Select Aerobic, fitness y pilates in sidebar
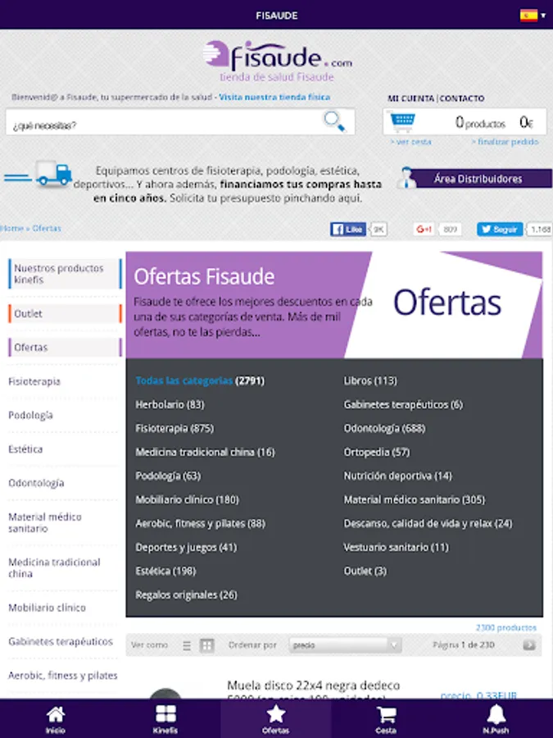The height and width of the screenshot is (738, 553). (62, 676)
